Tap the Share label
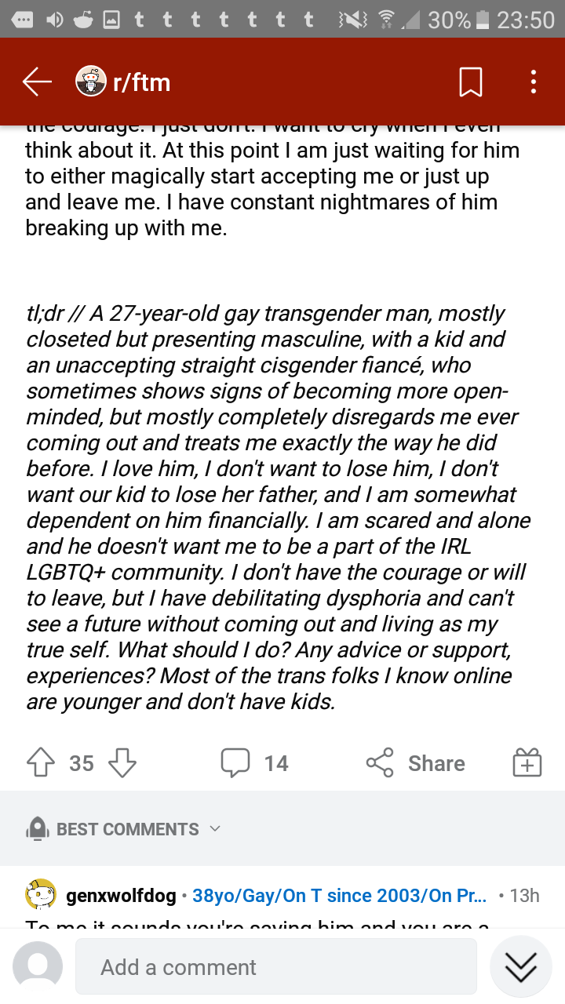The width and height of the screenshot is (565, 1004). (x=436, y=763)
